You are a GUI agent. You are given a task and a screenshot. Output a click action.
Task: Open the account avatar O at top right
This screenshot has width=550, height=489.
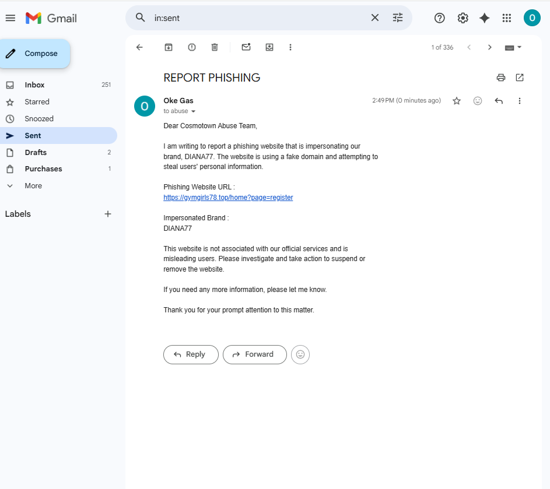coord(532,18)
